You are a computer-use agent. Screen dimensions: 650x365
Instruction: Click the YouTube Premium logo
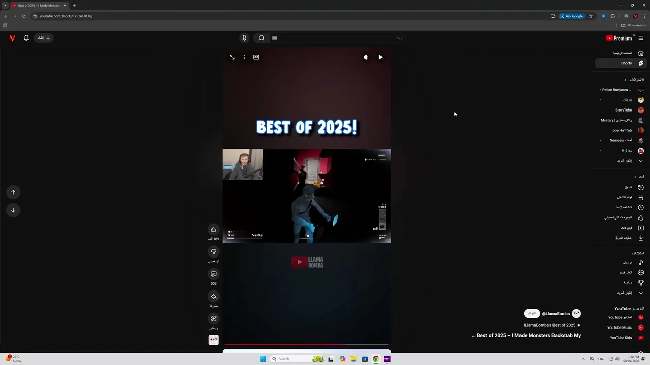click(x=619, y=38)
